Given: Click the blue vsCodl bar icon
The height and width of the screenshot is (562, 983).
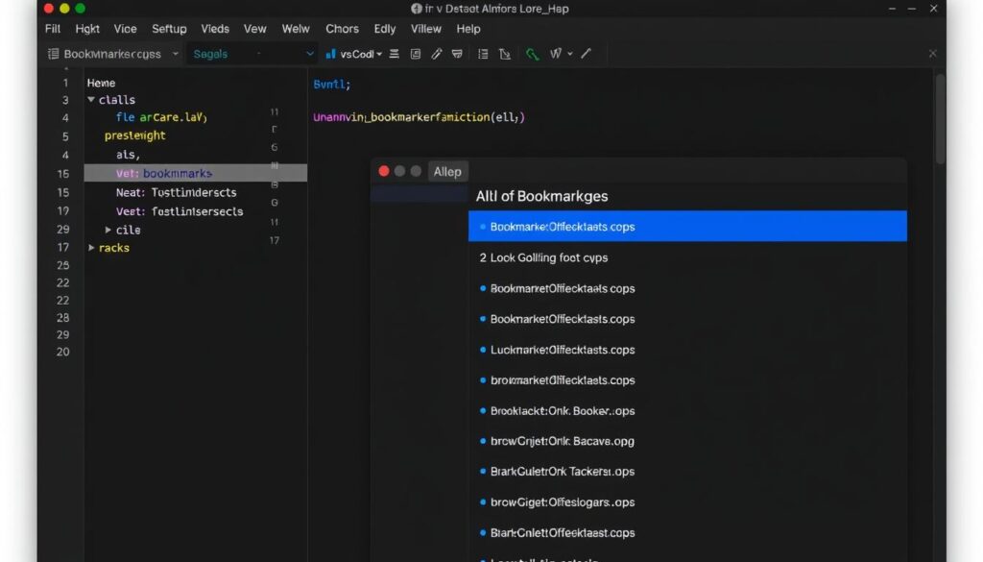Looking at the screenshot, I should [x=330, y=54].
